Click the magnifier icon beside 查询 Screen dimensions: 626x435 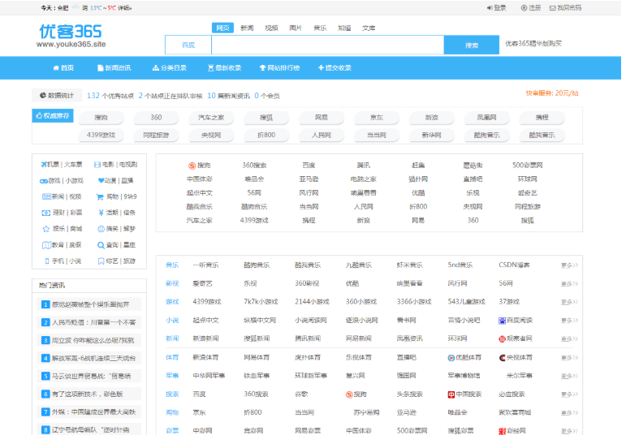101,245
